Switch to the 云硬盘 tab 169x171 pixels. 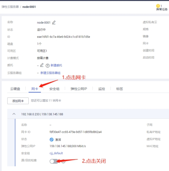(15, 89)
